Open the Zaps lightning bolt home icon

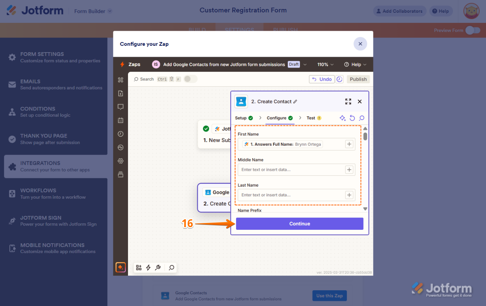122,64
